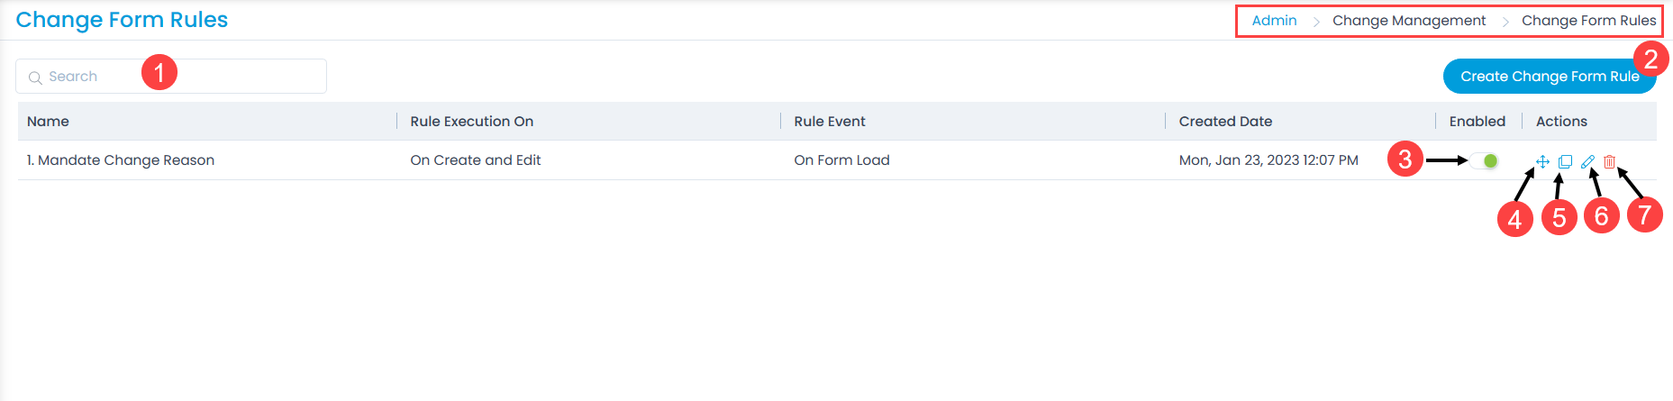Select the Change Form Rules breadcrumb item

pos(1588,21)
